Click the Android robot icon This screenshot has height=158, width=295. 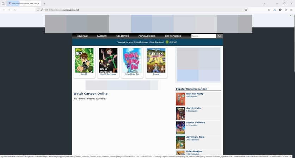(x=167, y=42)
